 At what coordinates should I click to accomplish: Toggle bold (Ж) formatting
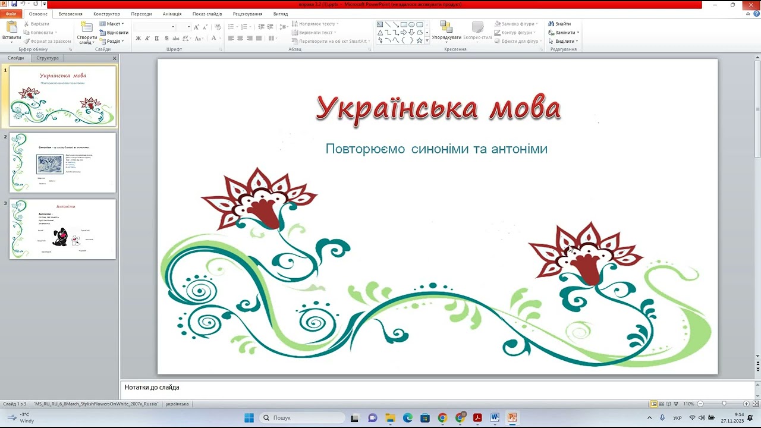click(x=139, y=38)
